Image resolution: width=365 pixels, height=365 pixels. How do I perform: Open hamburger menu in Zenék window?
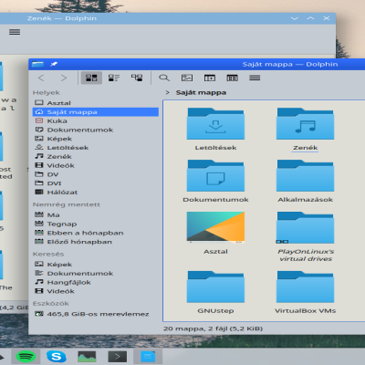pyautogui.click(x=15, y=32)
